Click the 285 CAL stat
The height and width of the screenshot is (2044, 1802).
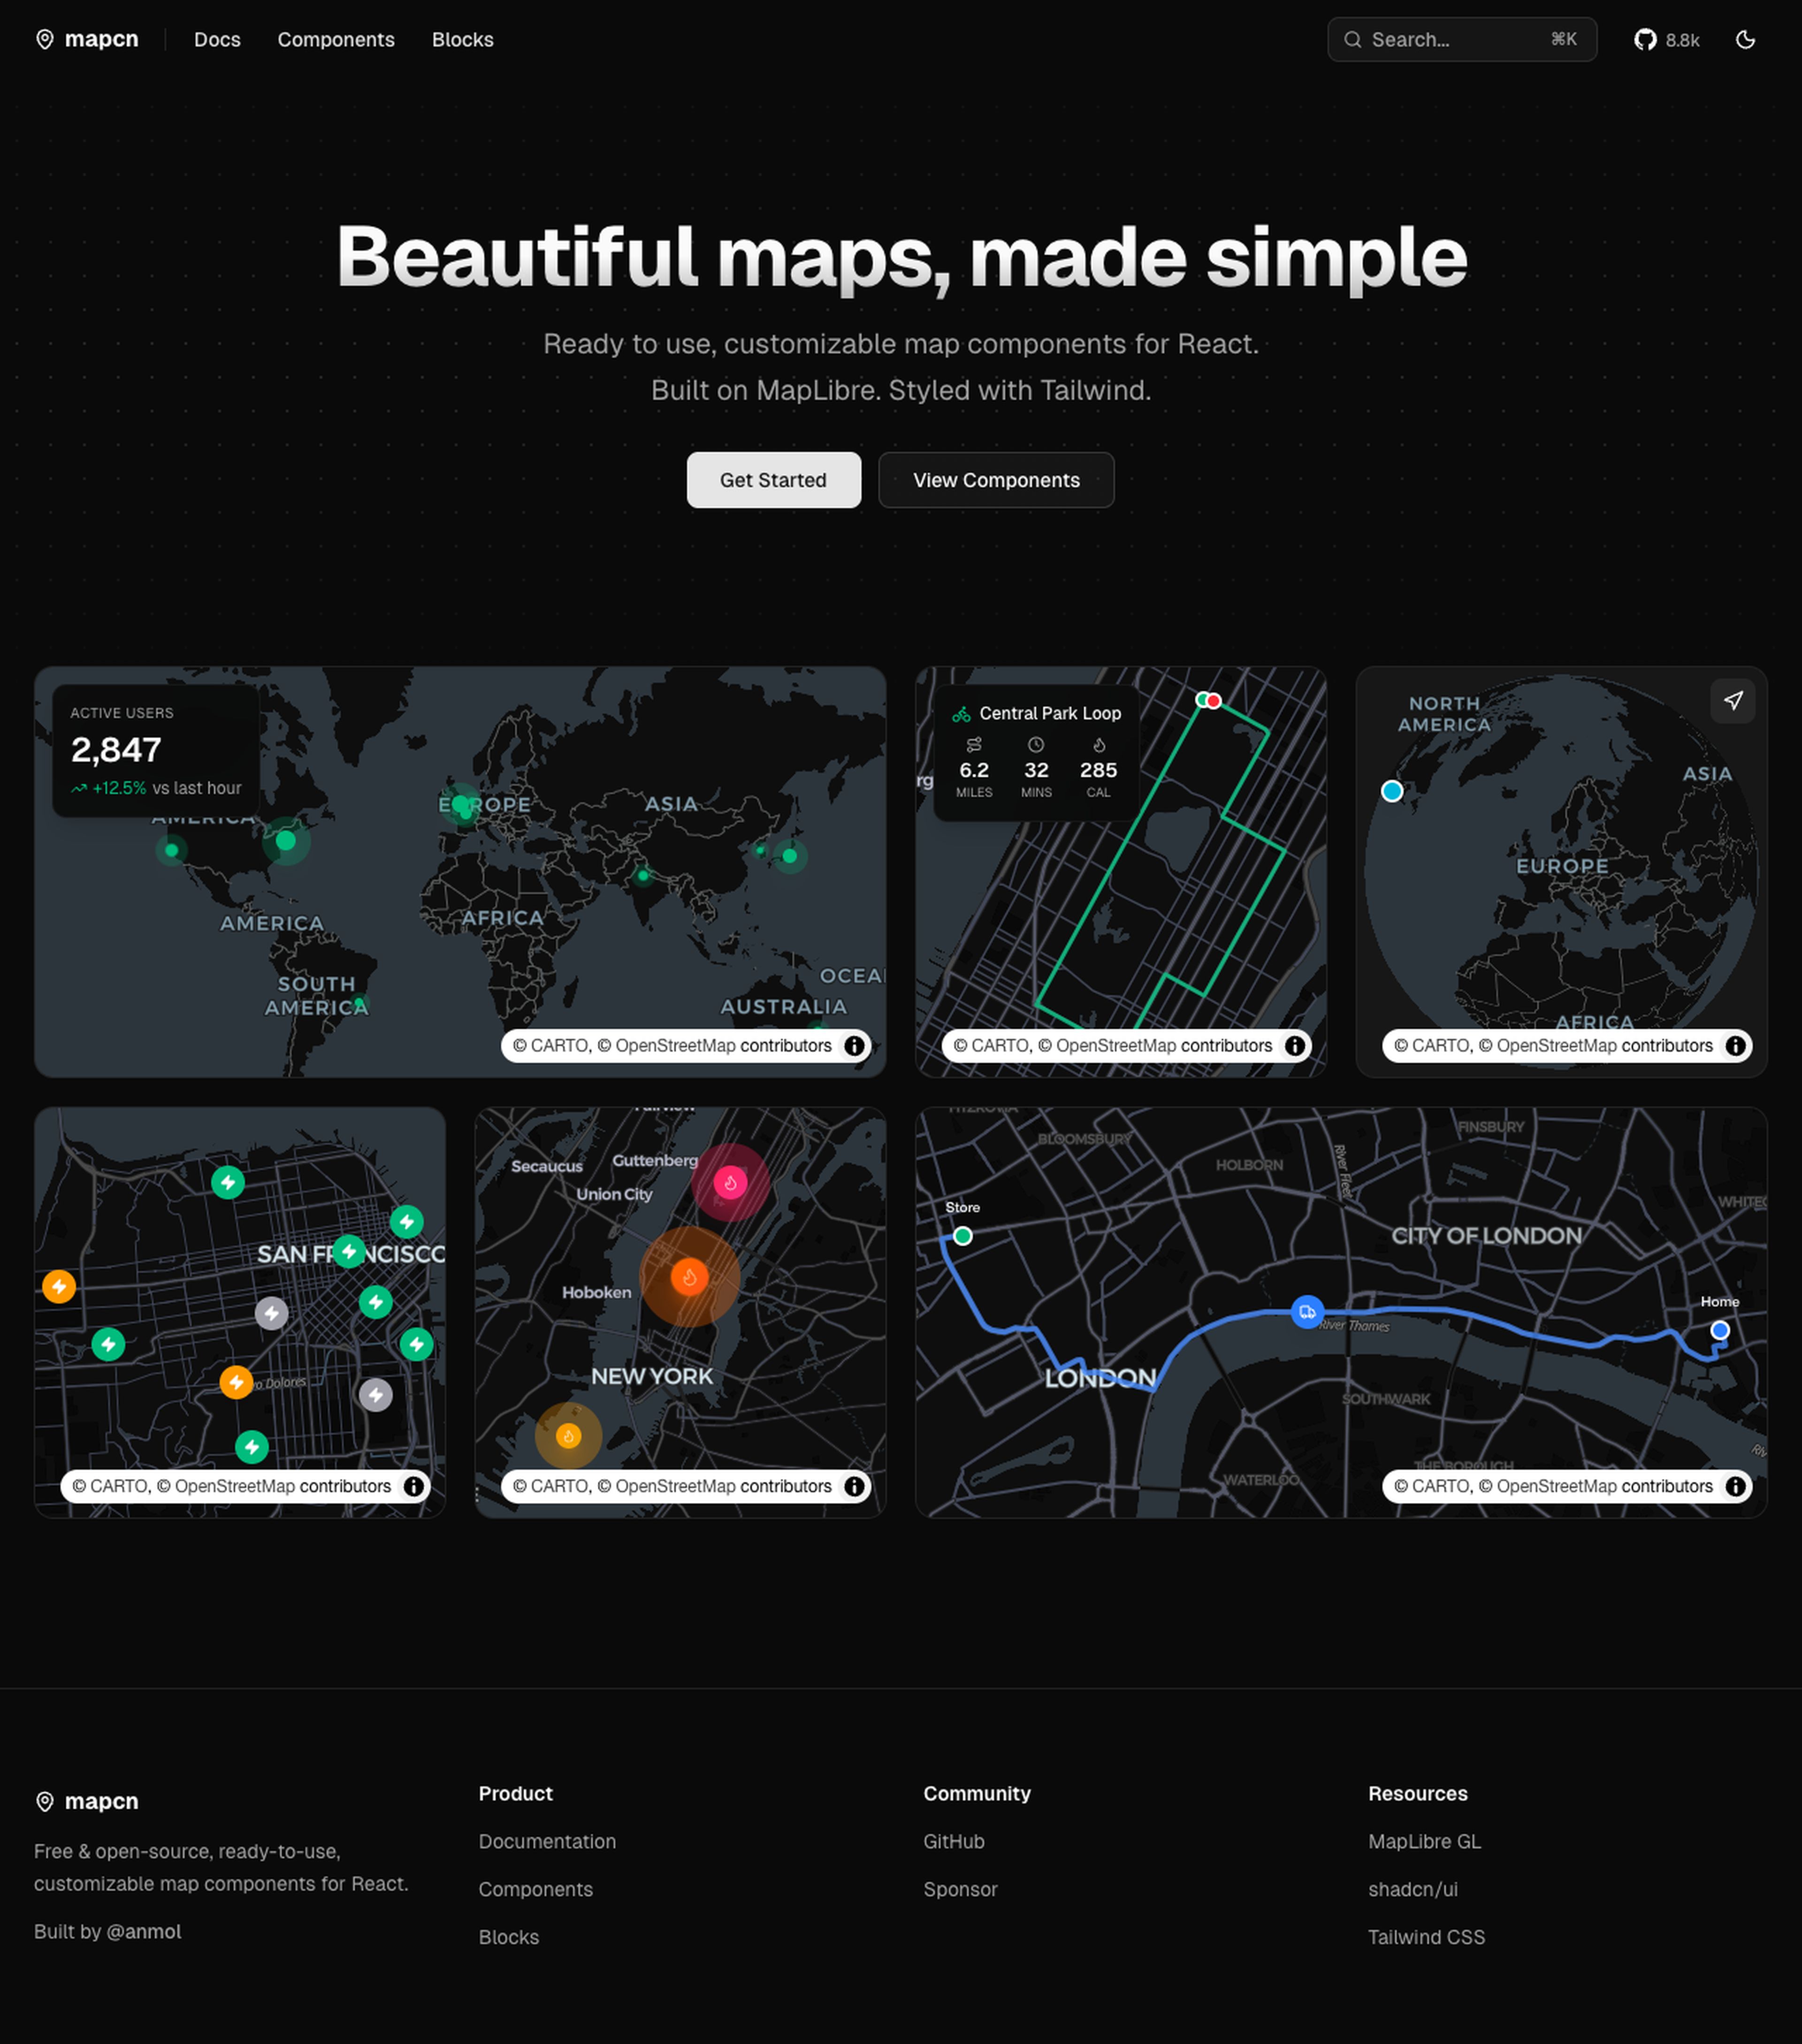click(1098, 768)
